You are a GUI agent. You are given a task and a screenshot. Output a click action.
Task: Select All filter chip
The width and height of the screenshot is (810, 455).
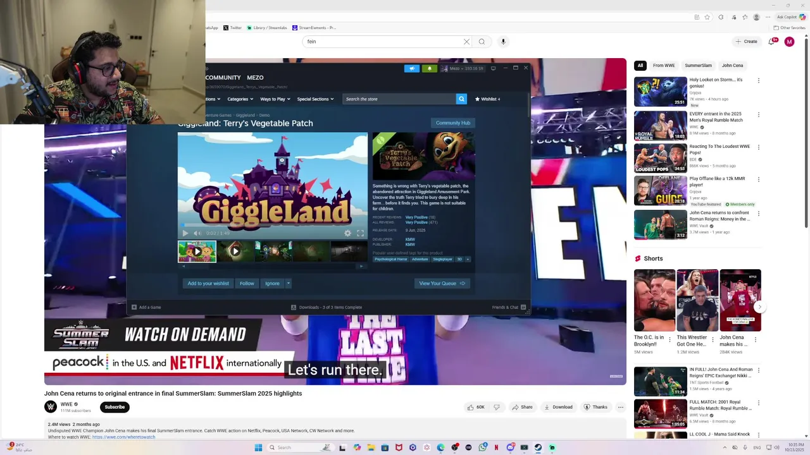640,65
